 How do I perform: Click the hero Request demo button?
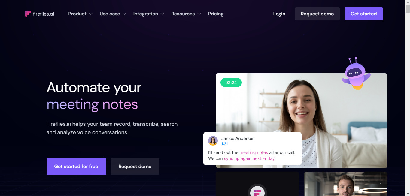135,167
